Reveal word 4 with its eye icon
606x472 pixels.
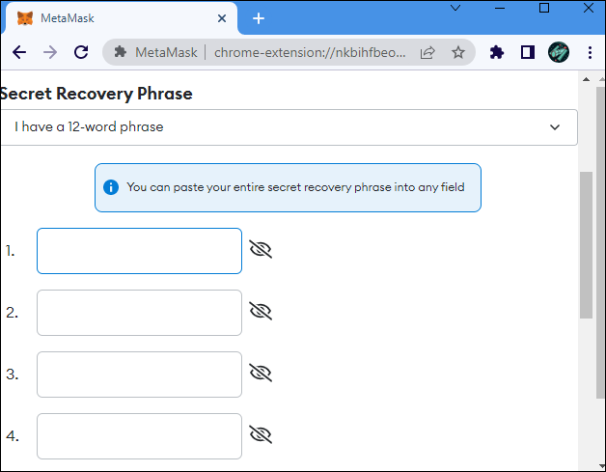261,435
